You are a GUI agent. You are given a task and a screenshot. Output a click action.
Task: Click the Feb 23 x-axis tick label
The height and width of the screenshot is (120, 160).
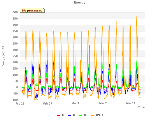point(20,103)
